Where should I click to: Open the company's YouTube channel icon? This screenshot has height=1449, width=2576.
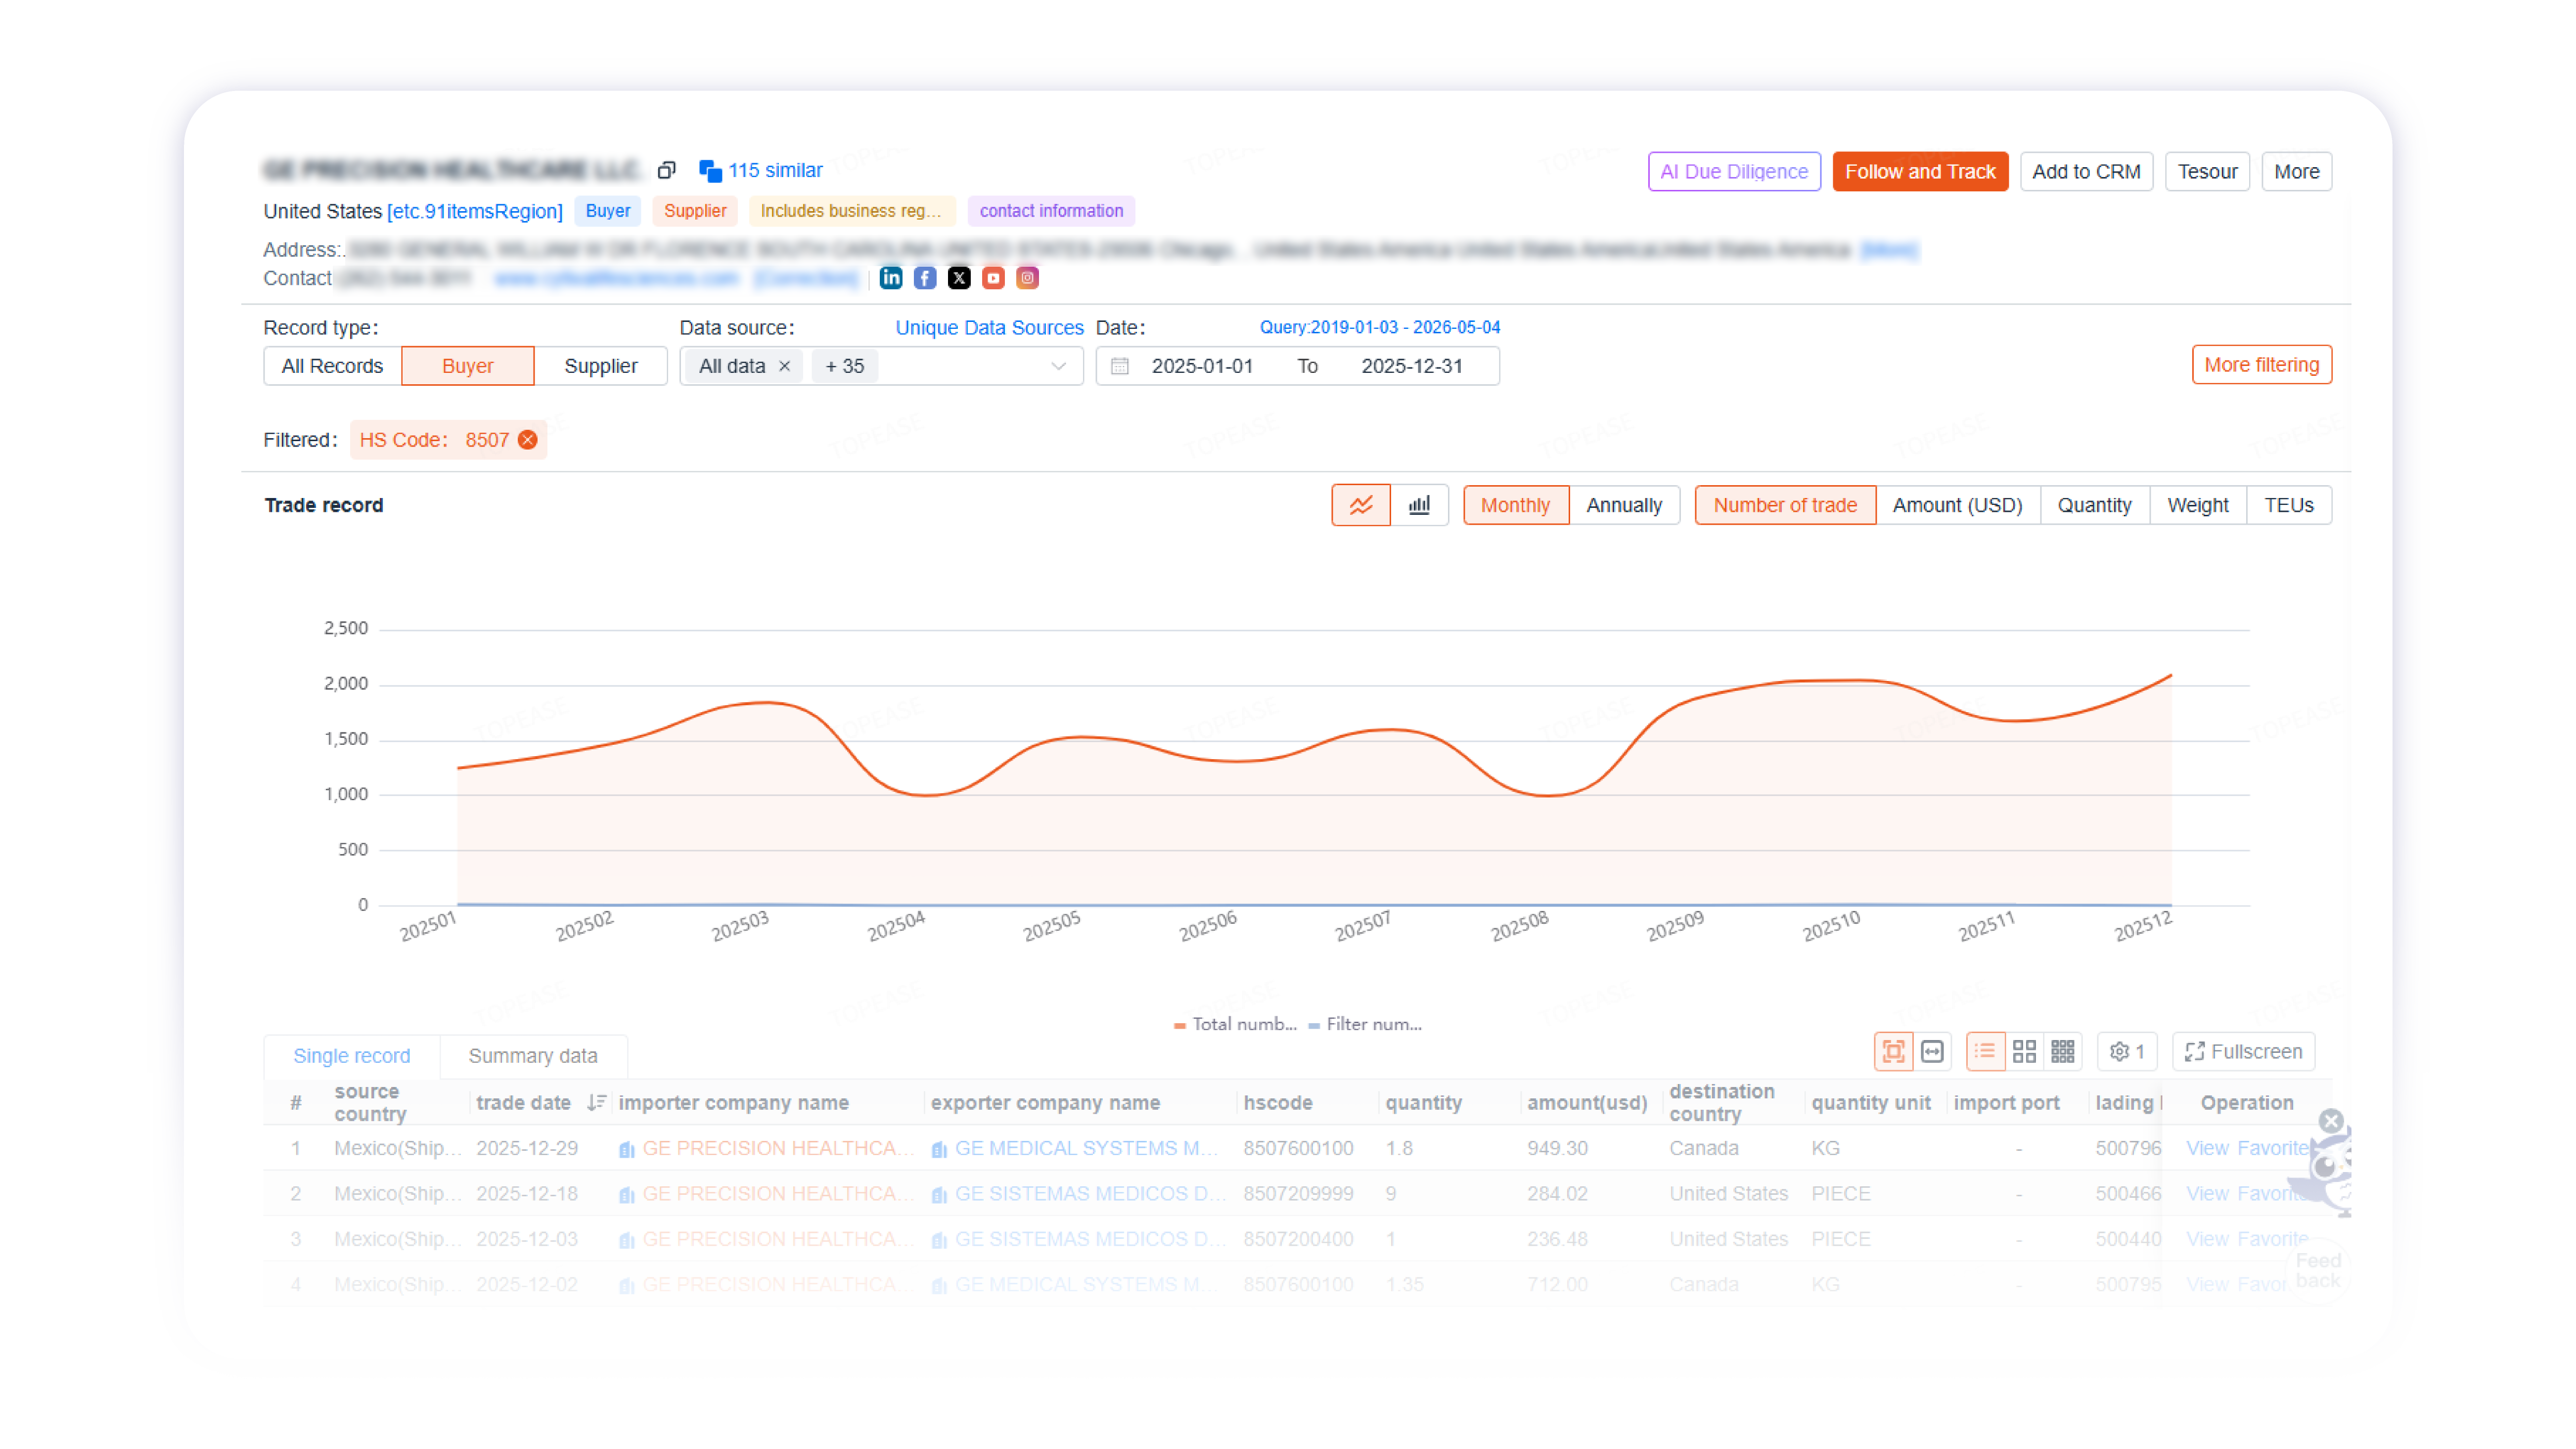(993, 278)
